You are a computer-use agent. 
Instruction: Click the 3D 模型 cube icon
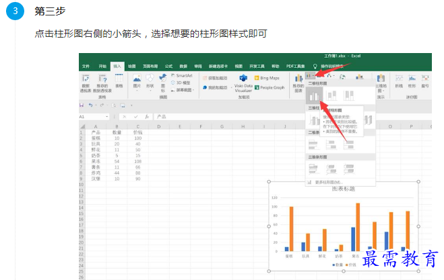[x=173, y=83]
